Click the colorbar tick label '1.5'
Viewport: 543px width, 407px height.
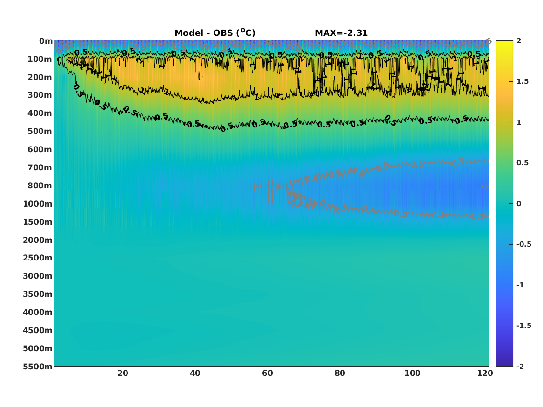click(x=523, y=81)
